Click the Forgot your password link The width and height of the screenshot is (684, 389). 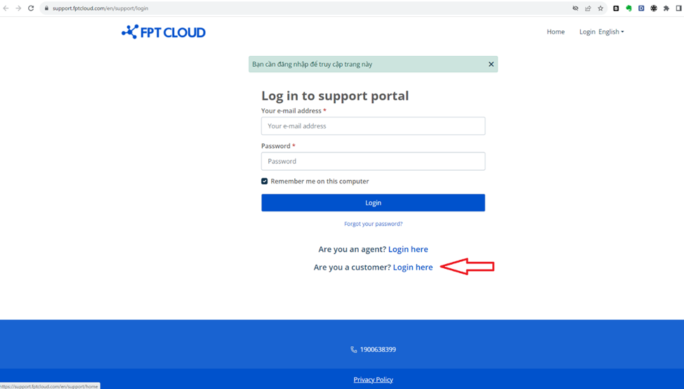click(x=373, y=224)
